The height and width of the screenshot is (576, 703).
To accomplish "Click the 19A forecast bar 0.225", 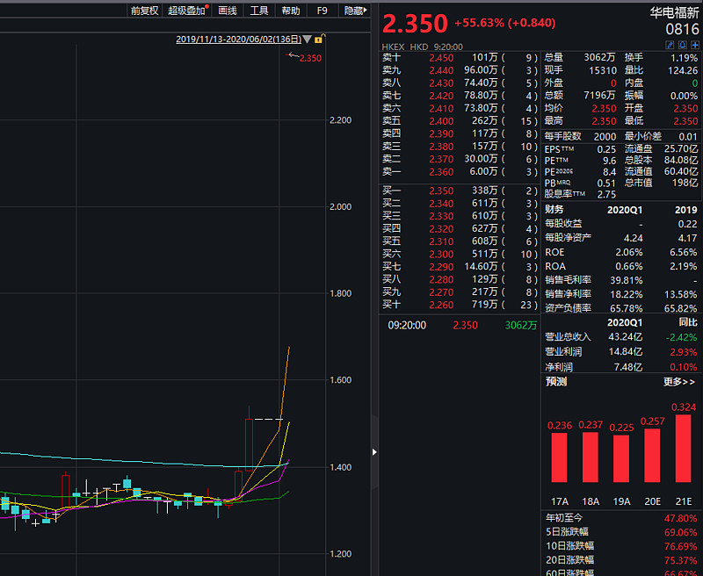I will click(x=621, y=458).
